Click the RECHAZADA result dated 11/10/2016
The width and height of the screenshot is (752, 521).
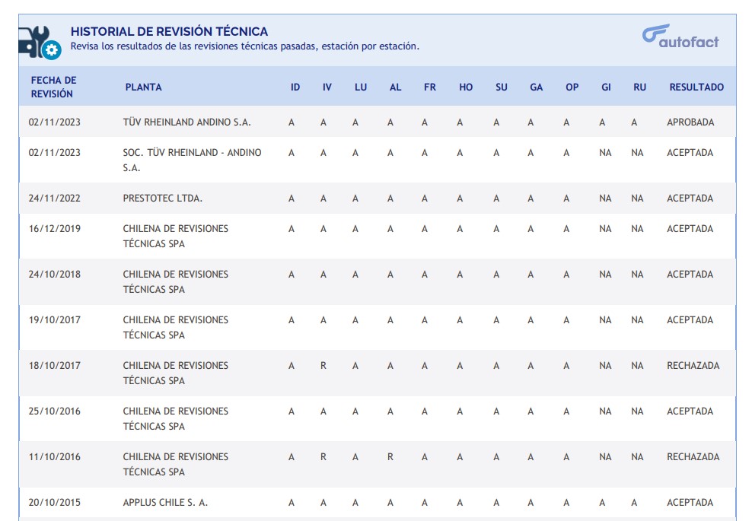click(x=693, y=457)
